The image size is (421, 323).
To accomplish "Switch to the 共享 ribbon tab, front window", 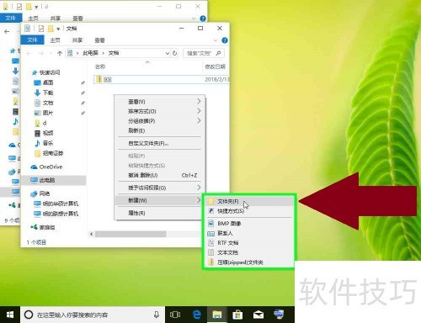I will (x=77, y=40).
